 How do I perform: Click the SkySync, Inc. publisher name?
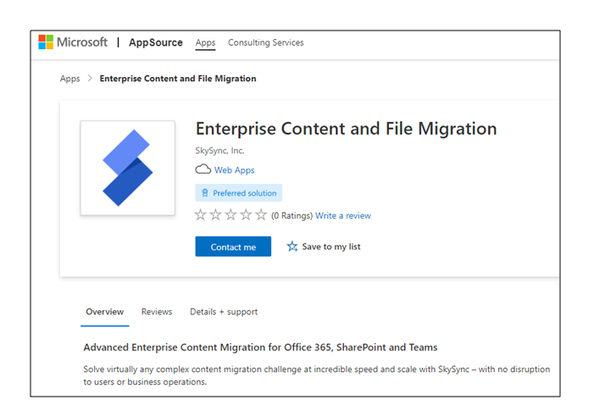click(219, 150)
